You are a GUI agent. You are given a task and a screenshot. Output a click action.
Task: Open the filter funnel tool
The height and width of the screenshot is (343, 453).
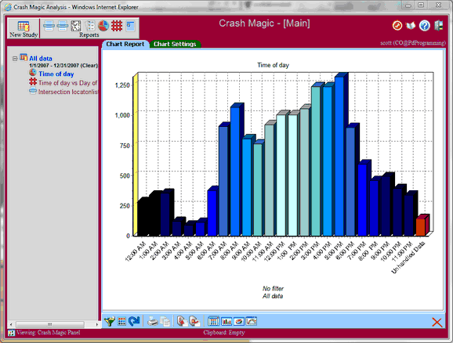[110, 321]
